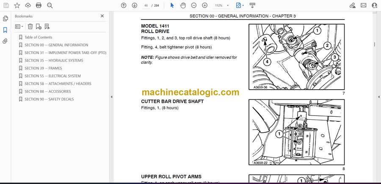Click the Save file icon
381x184 pixels.
6,5
